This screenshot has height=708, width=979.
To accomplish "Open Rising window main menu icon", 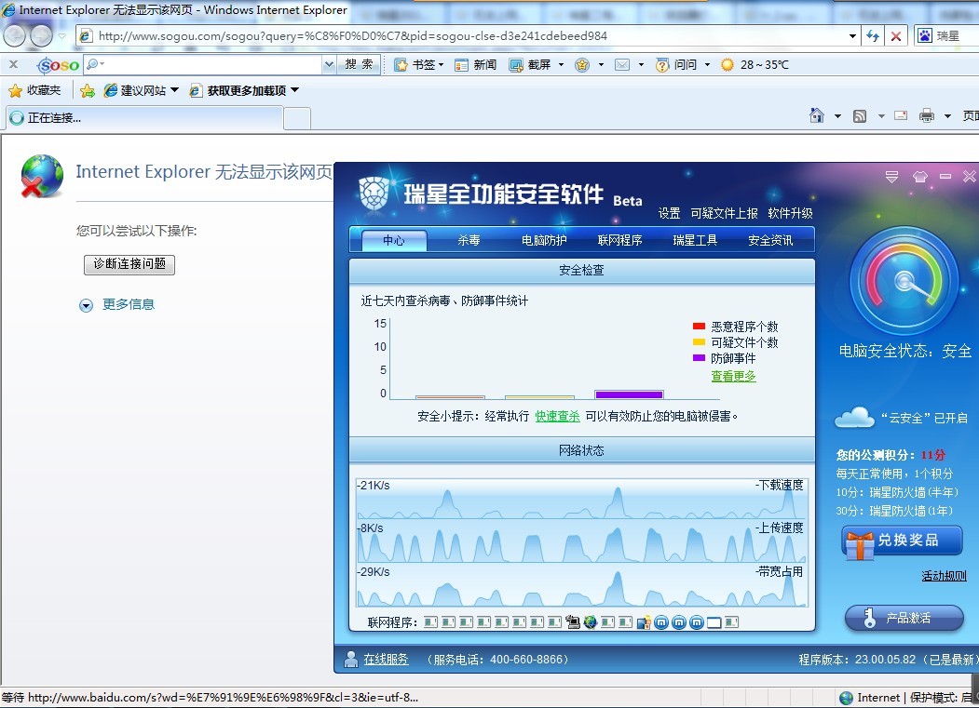I will [x=891, y=177].
